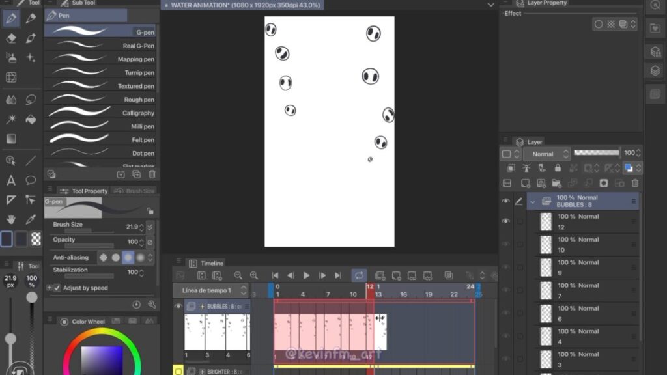The image size is (667, 375).
Task: Toggle the layer color effect in Layer panel
Action: (629, 169)
